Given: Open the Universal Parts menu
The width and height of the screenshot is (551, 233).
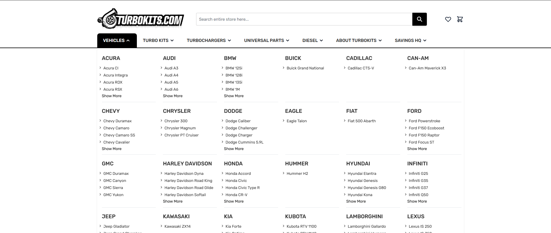Looking at the screenshot, I should 266,40.
